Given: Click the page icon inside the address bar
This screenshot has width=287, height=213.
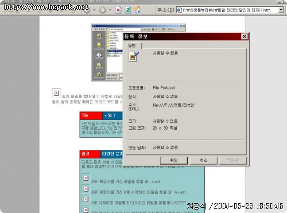Looking at the screenshot, I should point(179,10).
